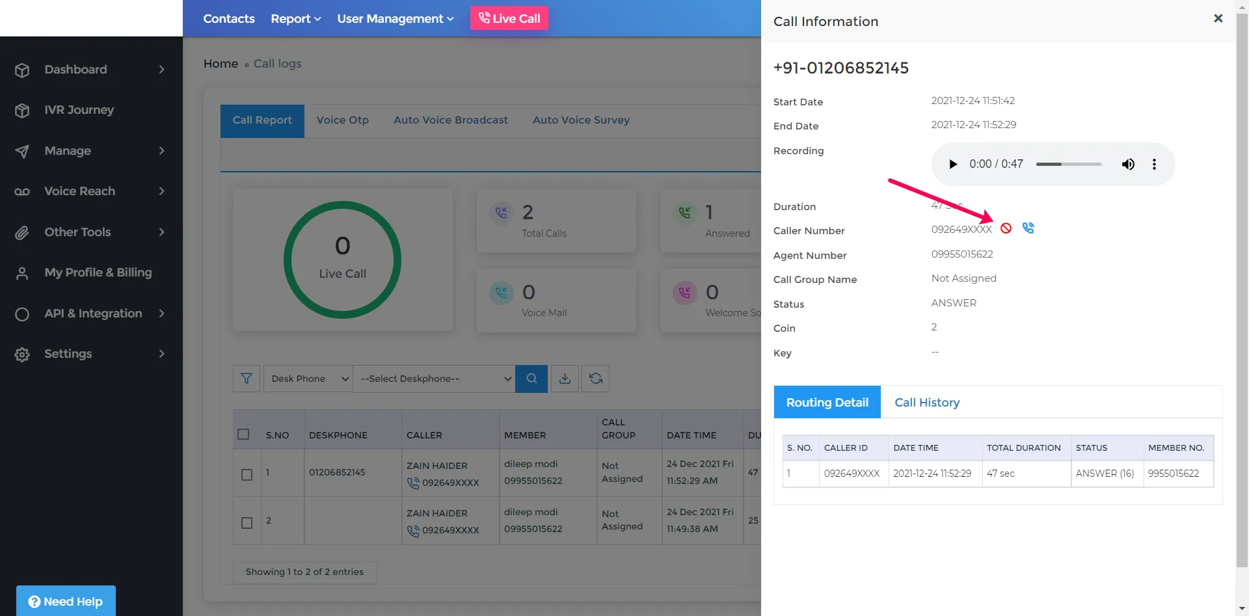The height and width of the screenshot is (616, 1249).
Task: Download the call logs
Action: [x=565, y=379]
